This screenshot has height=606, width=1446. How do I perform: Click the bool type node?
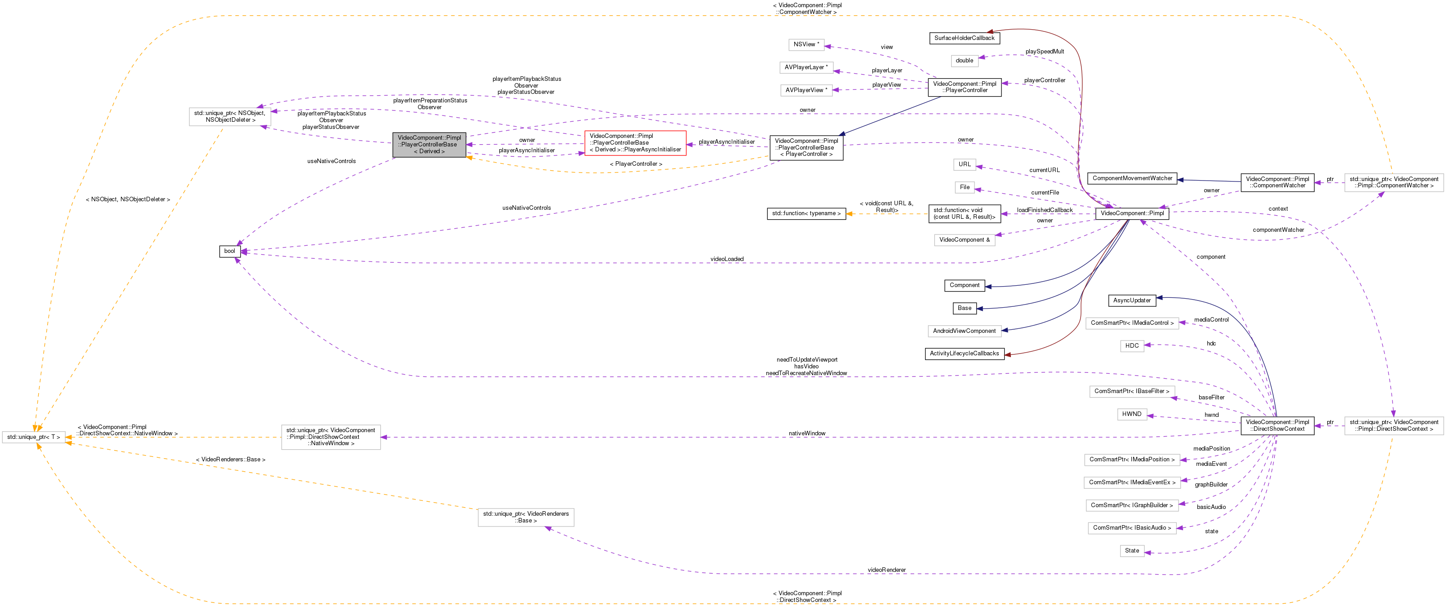[229, 251]
